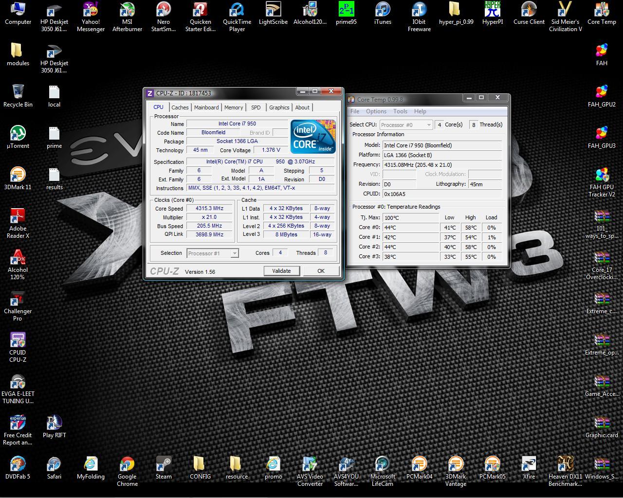623x498 pixels.
Task: Switch to CPU-Z SPD tab
Action: click(x=256, y=107)
